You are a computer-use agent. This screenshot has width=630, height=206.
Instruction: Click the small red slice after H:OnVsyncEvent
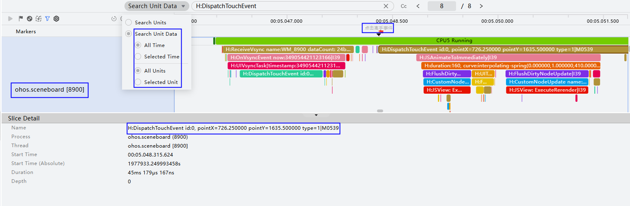(x=348, y=58)
